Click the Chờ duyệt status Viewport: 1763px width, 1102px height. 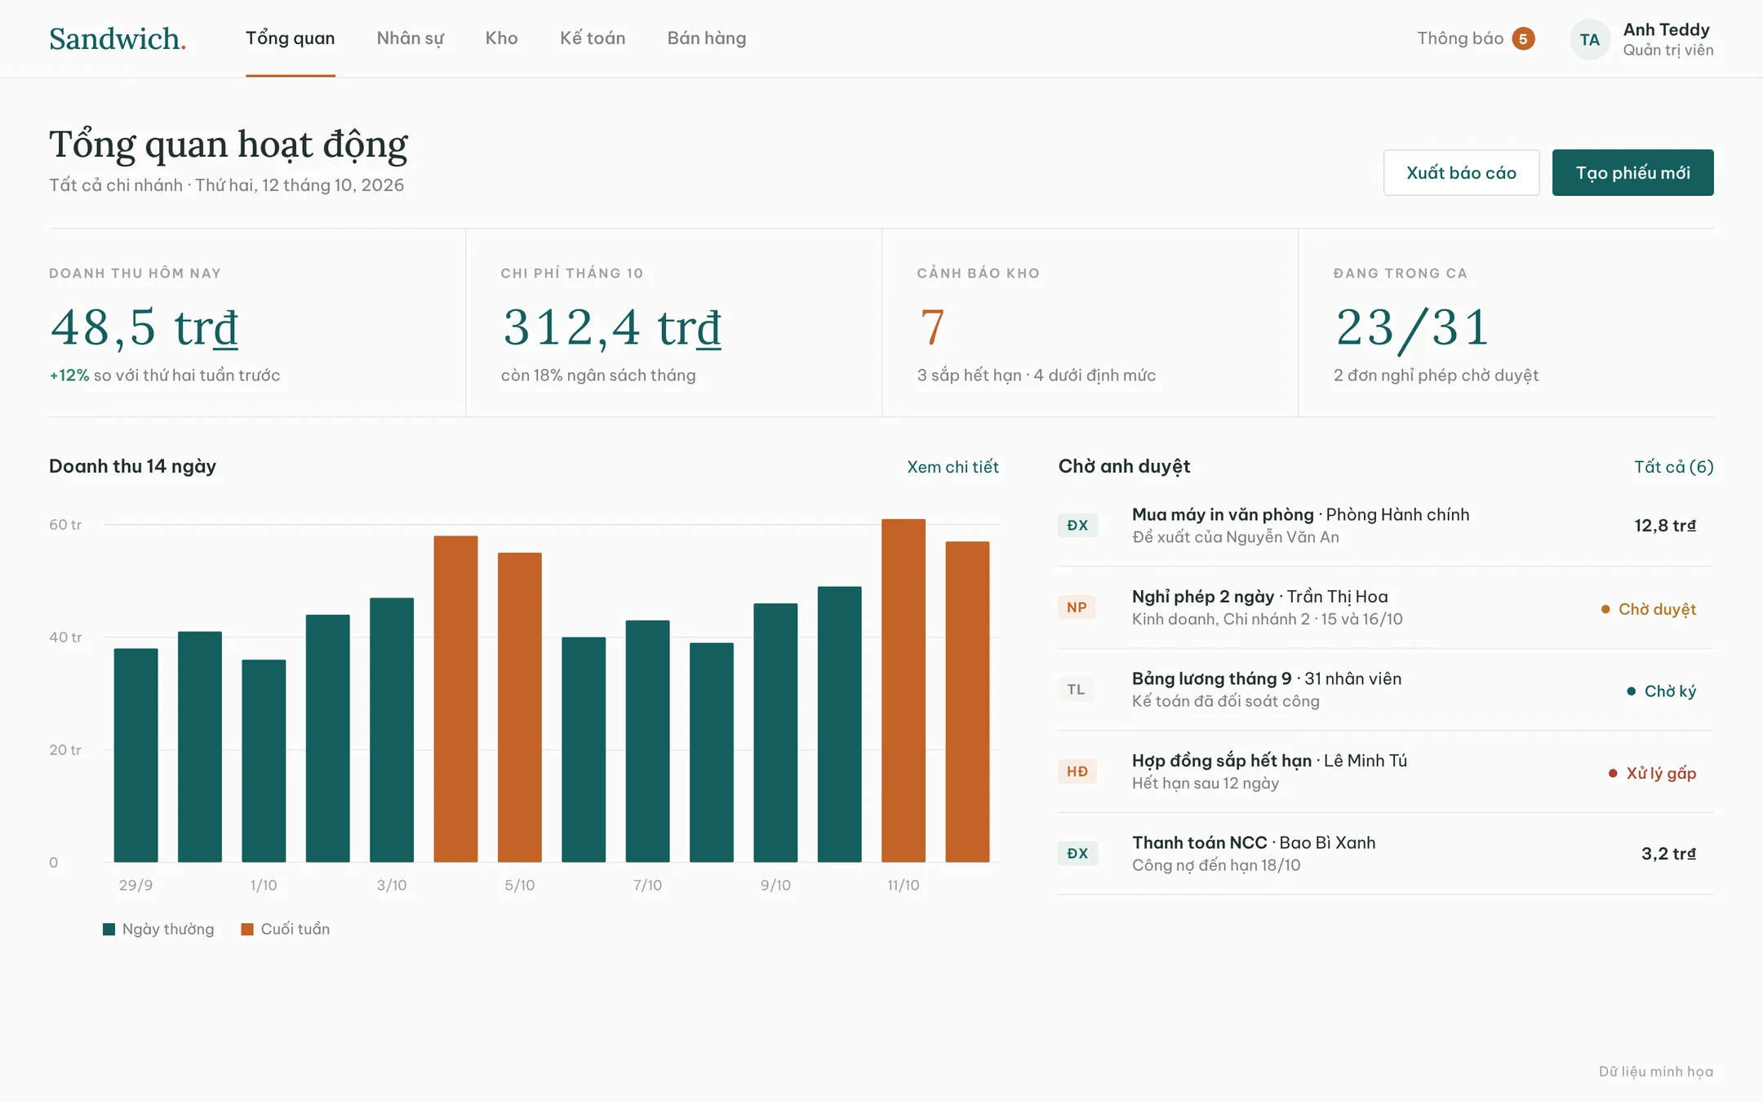click(x=1649, y=609)
